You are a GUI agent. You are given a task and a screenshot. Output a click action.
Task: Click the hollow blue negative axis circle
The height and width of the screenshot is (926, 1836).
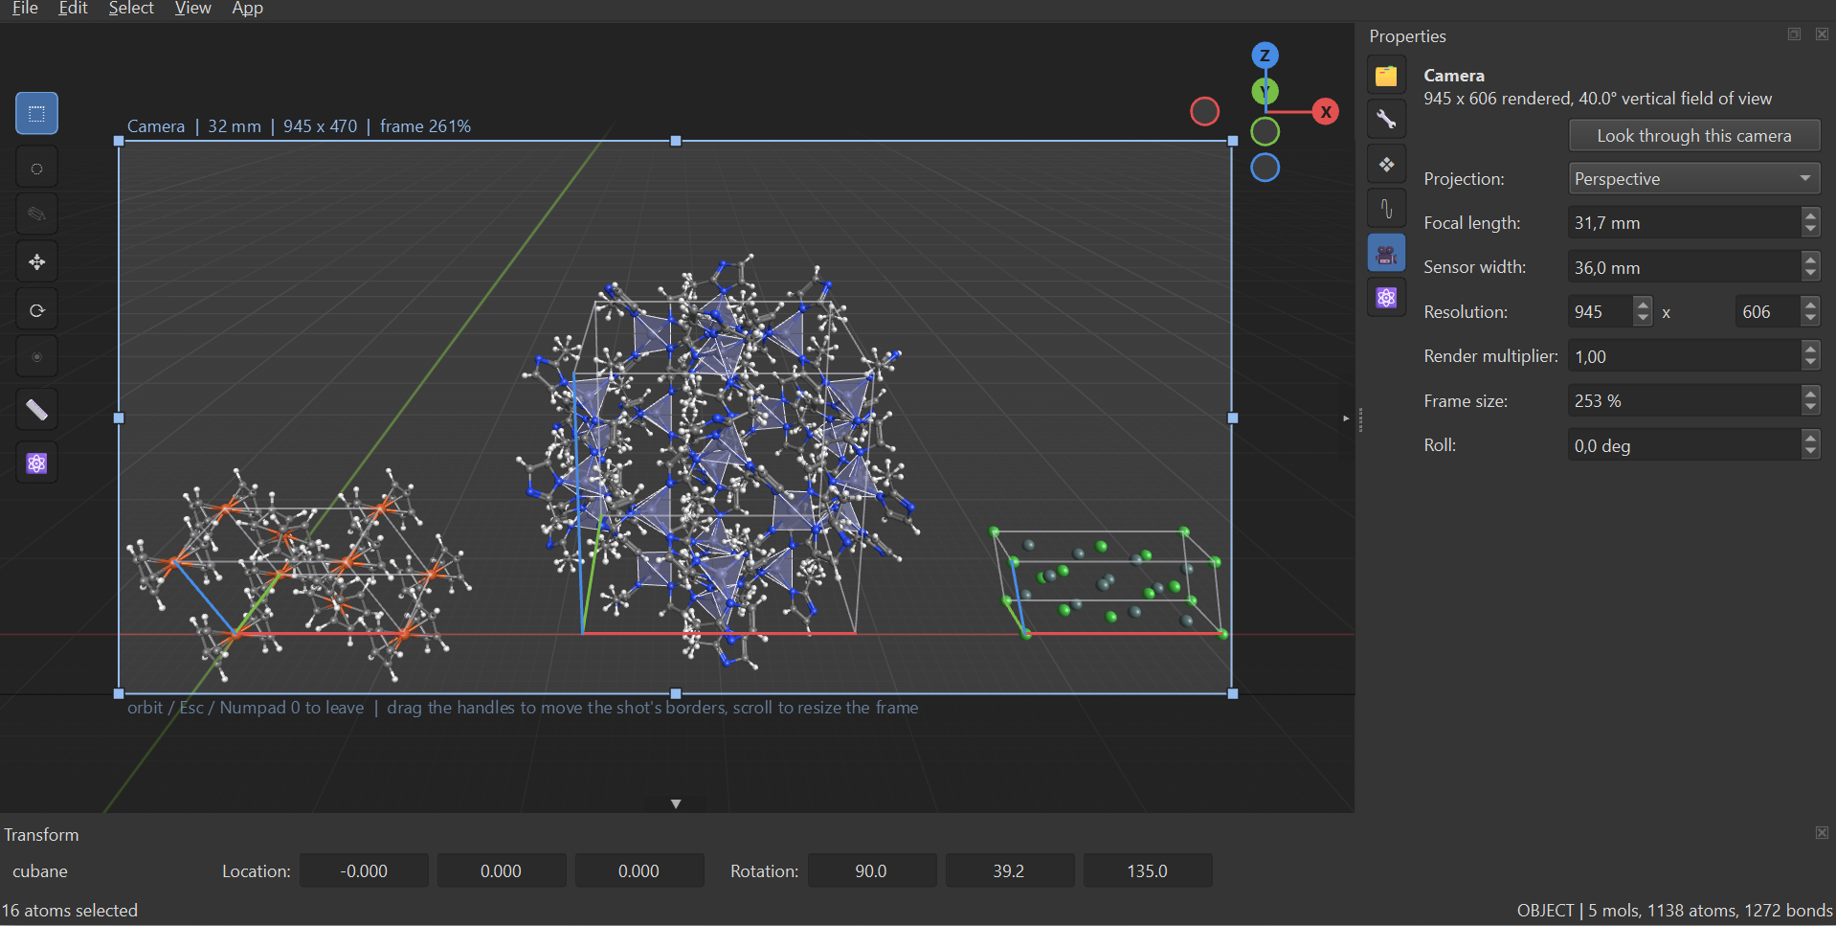coord(1265,168)
